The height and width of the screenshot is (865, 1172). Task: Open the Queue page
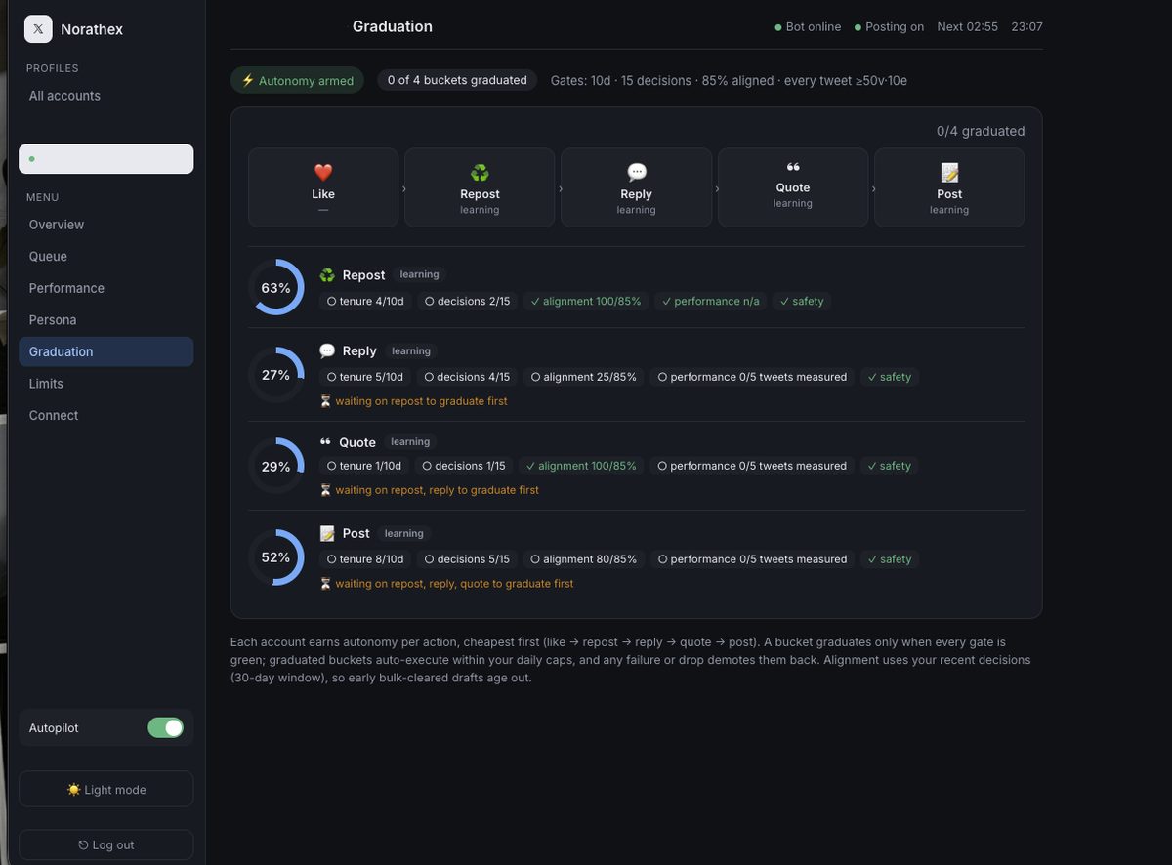click(x=106, y=256)
